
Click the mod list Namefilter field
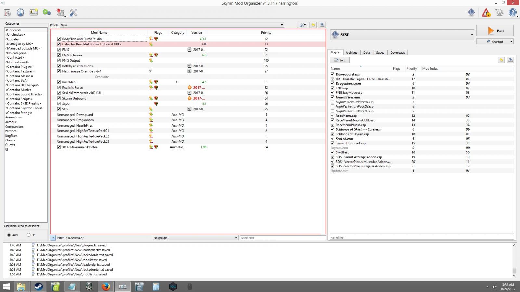coord(283,238)
